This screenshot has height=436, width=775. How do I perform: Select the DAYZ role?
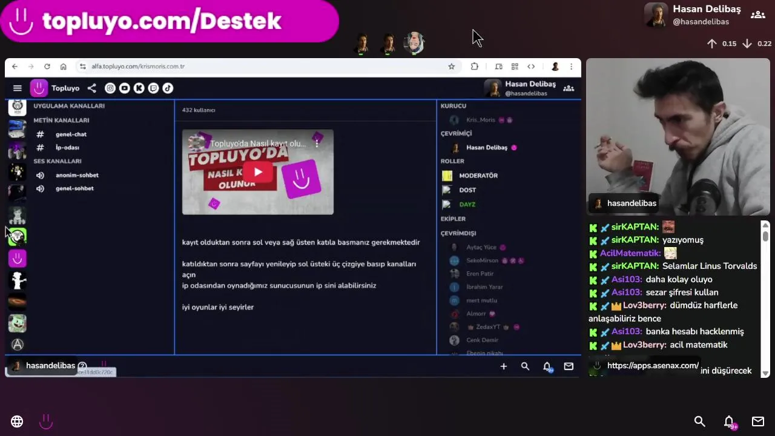(x=467, y=205)
